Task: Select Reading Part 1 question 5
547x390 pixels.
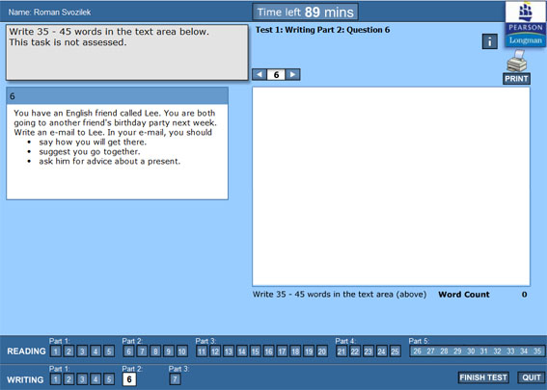Action: (109, 351)
